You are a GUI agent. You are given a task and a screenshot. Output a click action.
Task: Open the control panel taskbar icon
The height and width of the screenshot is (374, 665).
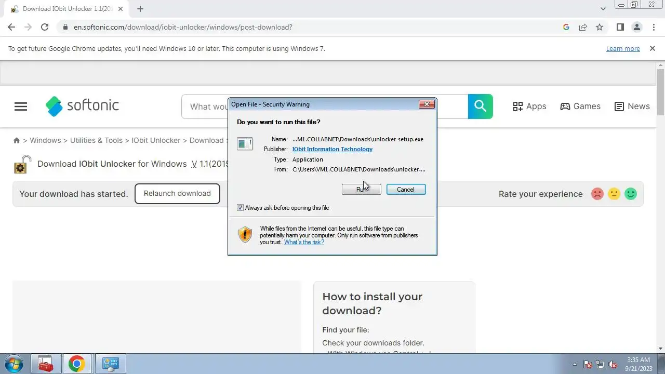click(x=110, y=364)
